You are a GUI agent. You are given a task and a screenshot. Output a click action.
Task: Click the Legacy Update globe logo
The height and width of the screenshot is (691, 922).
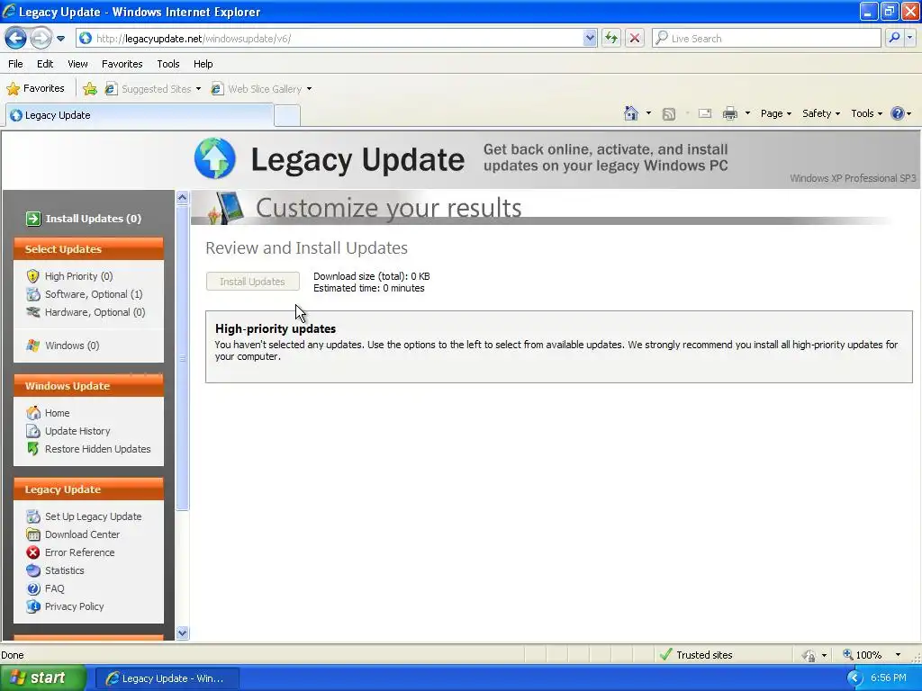tap(215, 158)
